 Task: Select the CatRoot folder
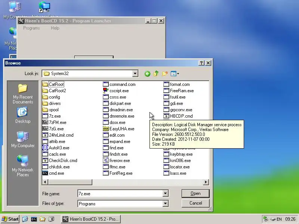53,84
